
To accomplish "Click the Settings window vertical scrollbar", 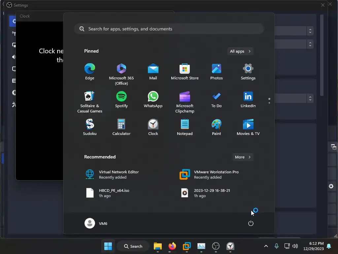I will click(322, 55).
